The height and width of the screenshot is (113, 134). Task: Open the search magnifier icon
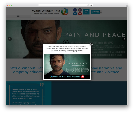tap(101, 12)
